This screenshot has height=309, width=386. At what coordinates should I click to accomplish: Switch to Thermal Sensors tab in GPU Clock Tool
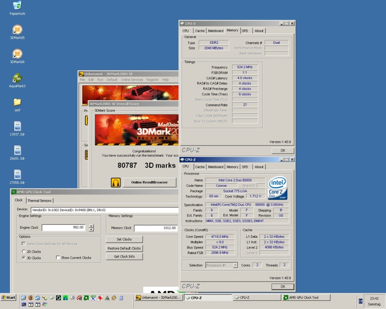[x=39, y=200]
